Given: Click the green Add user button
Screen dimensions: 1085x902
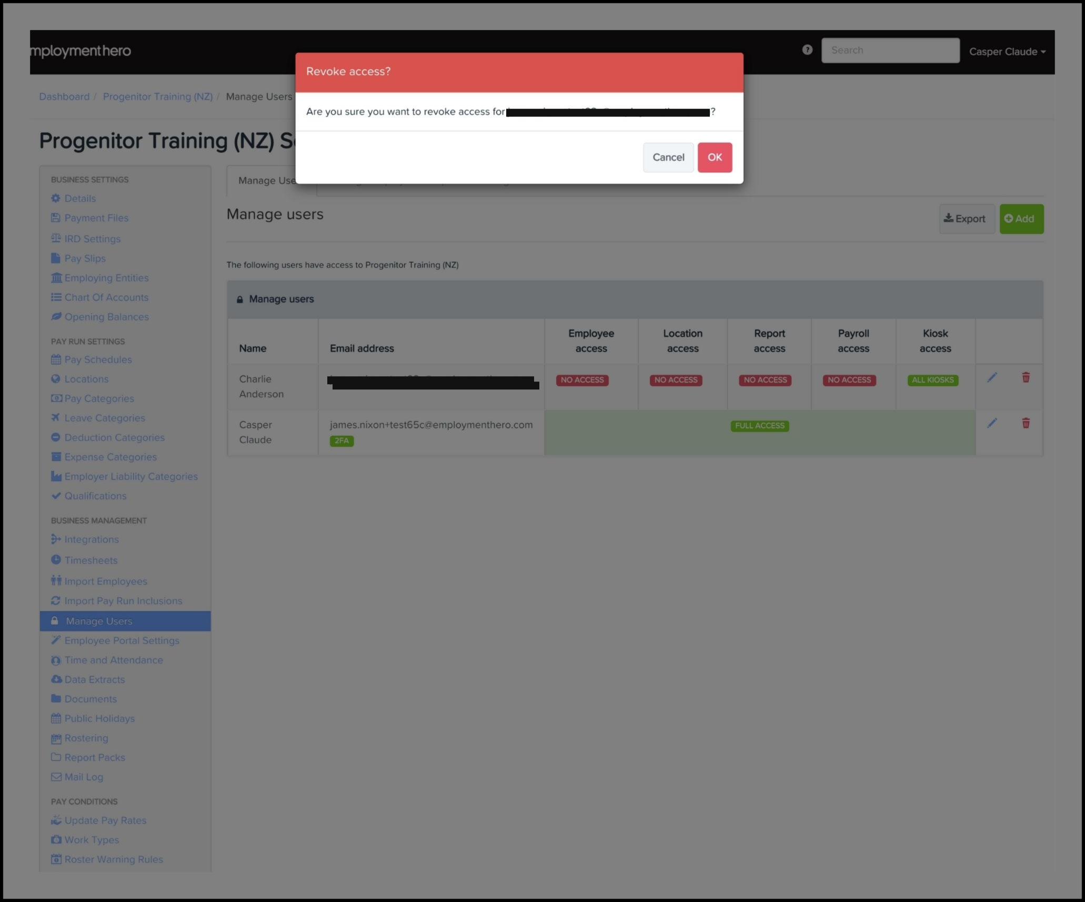Looking at the screenshot, I should pyautogui.click(x=1021, y=219).
